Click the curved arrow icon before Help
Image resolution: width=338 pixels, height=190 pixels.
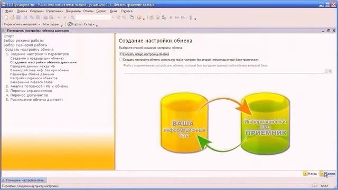[x=132, y=17]
